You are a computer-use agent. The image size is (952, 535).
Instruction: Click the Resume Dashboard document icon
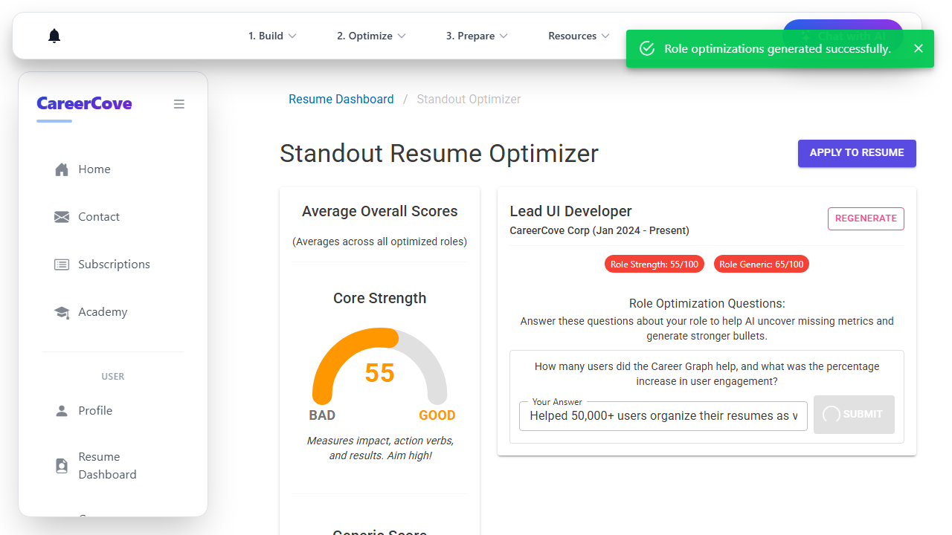point(62,466)
